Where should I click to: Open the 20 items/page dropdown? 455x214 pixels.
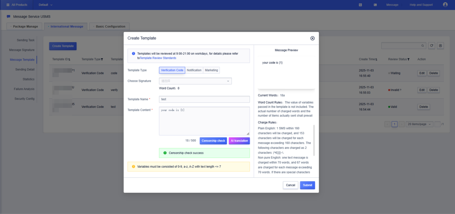click(x=419, y=124)
